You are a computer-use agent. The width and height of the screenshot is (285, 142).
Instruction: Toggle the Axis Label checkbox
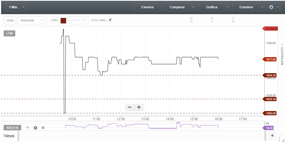point(110,20)
